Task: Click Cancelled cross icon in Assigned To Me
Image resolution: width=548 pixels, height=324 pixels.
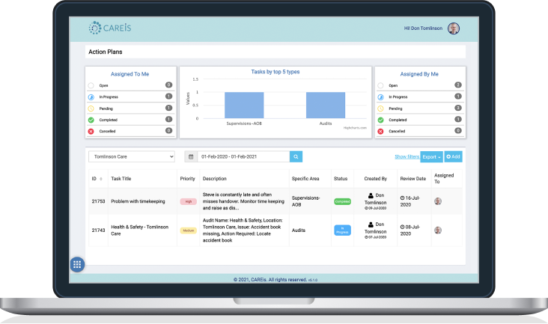Action: (91, 131)
